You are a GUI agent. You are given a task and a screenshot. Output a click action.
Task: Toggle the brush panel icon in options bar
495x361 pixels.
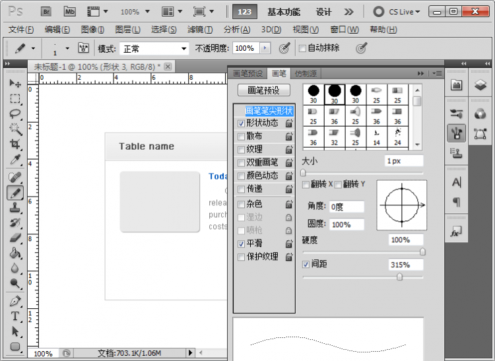83,48
